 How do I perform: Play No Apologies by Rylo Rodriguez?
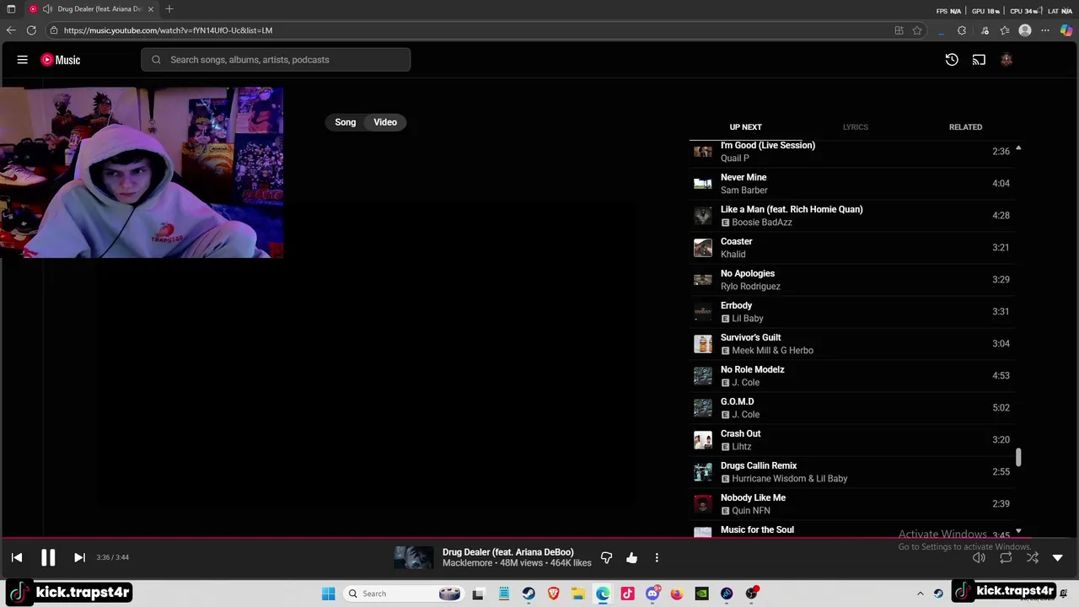tap(853, 280)
